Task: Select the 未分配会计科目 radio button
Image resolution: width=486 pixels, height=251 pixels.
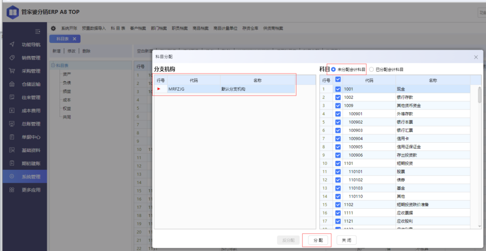Action: [333, 70]
